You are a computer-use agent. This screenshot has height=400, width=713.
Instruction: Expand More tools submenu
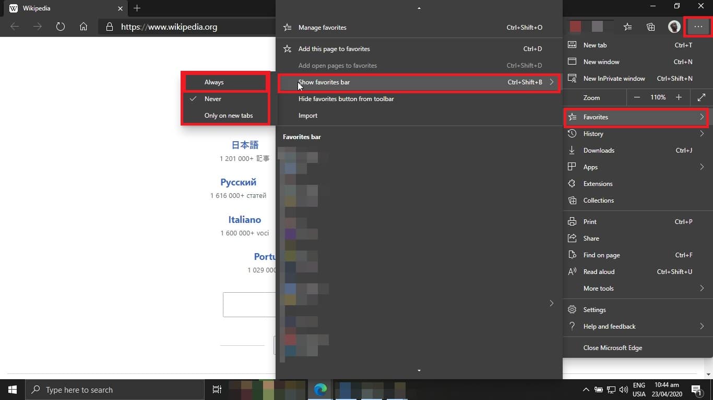tap(638, 289)
